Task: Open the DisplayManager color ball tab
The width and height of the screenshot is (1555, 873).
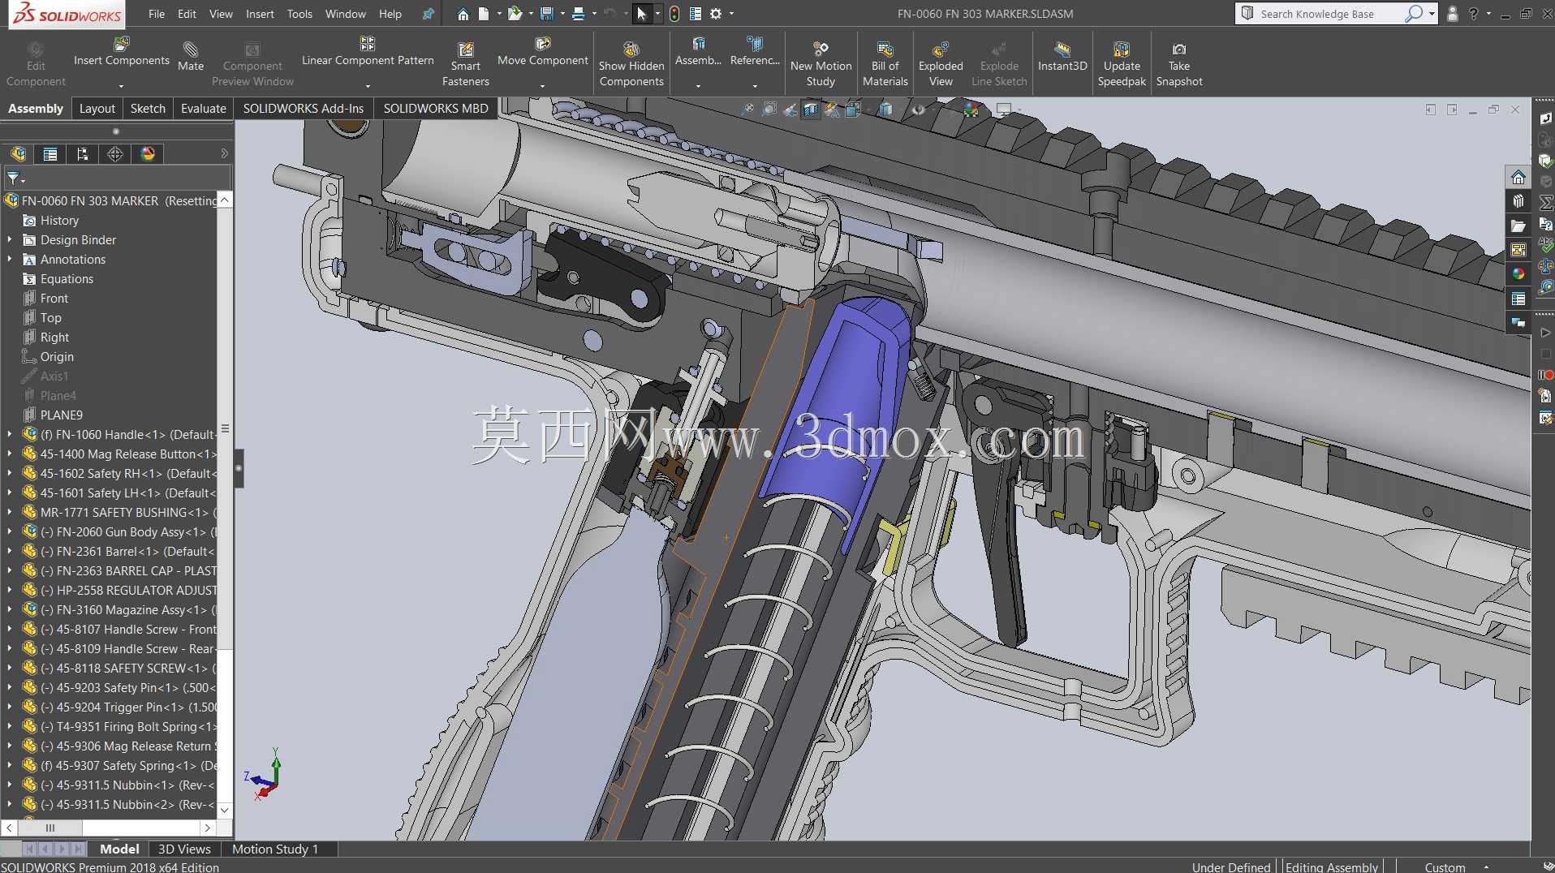Action: 148,154
